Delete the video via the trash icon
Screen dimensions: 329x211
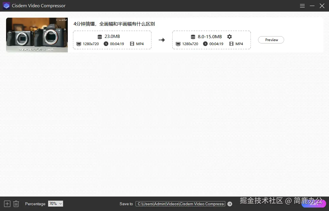tap(16, 204)
